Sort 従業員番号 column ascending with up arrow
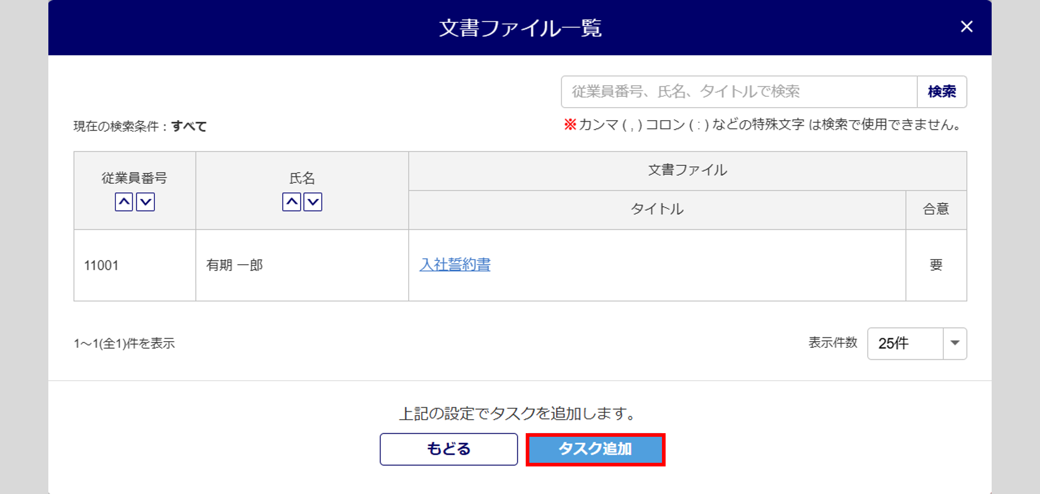1040x494 pixels. (x=124, y=202)
